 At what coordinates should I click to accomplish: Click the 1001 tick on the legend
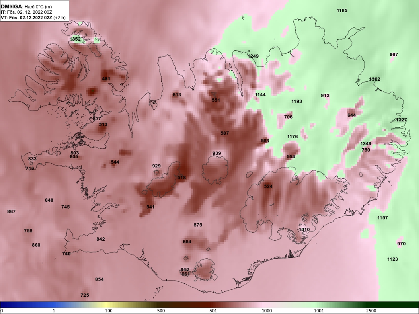click(x=319, y=311)
